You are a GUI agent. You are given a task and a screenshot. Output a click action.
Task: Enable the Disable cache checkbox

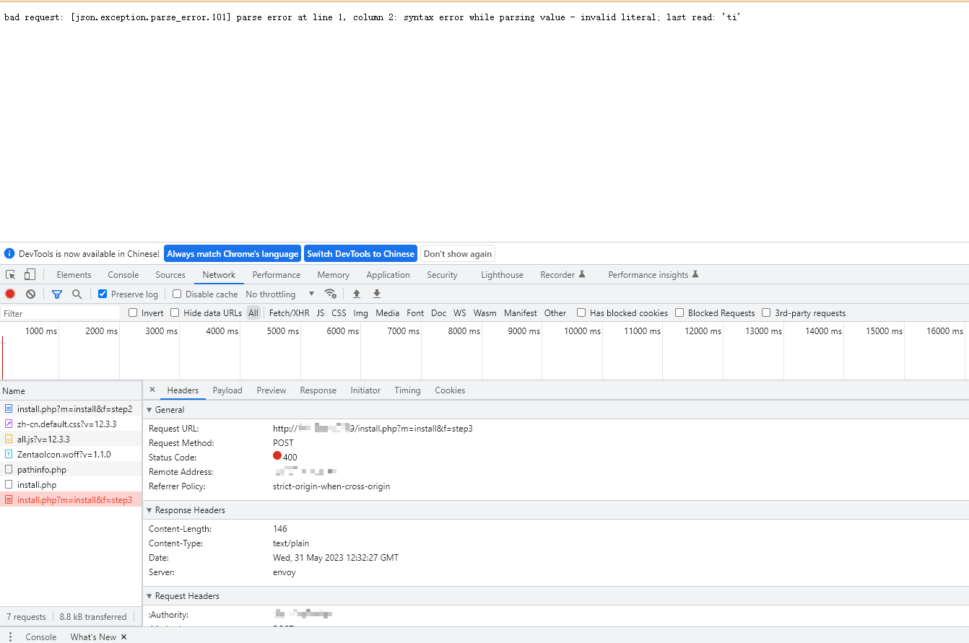[x=177, y=294]
